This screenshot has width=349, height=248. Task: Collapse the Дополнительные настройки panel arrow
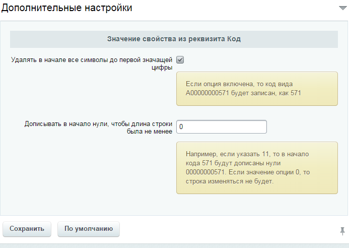click(x=342, y=8)
